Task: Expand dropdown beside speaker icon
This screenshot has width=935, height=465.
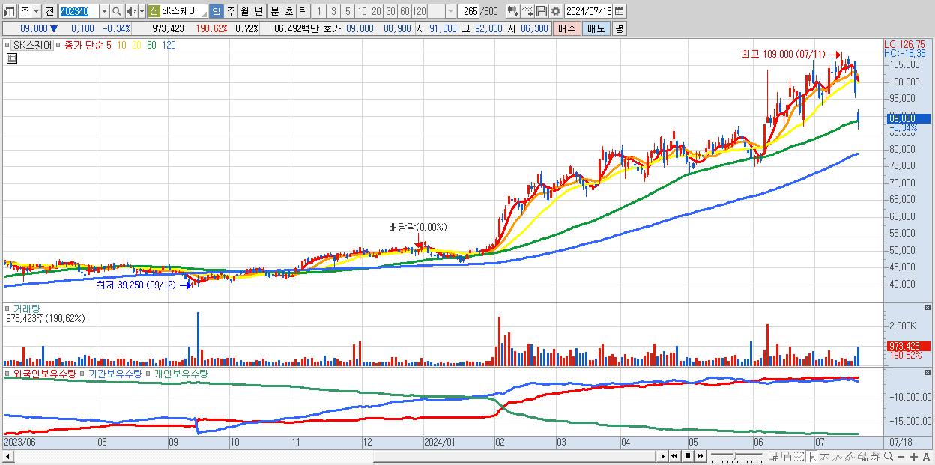Action: point(142,11)
